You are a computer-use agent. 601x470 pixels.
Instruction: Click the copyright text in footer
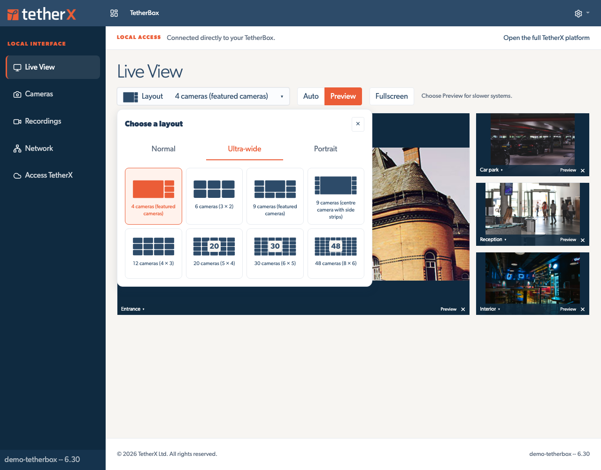(167, 454)
